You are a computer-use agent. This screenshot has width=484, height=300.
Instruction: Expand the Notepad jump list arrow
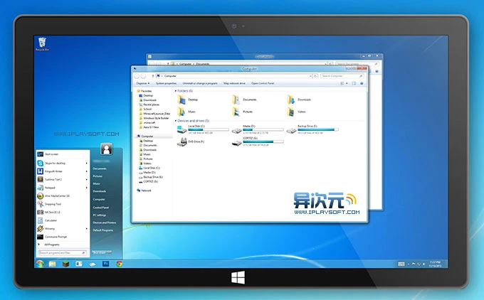click(86, 188)
